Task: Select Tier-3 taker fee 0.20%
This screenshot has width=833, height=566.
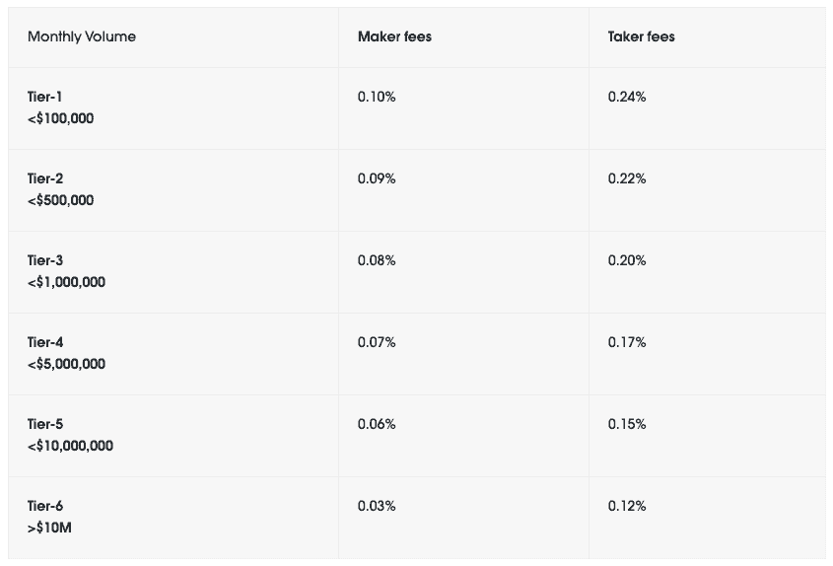Action: 627,260
